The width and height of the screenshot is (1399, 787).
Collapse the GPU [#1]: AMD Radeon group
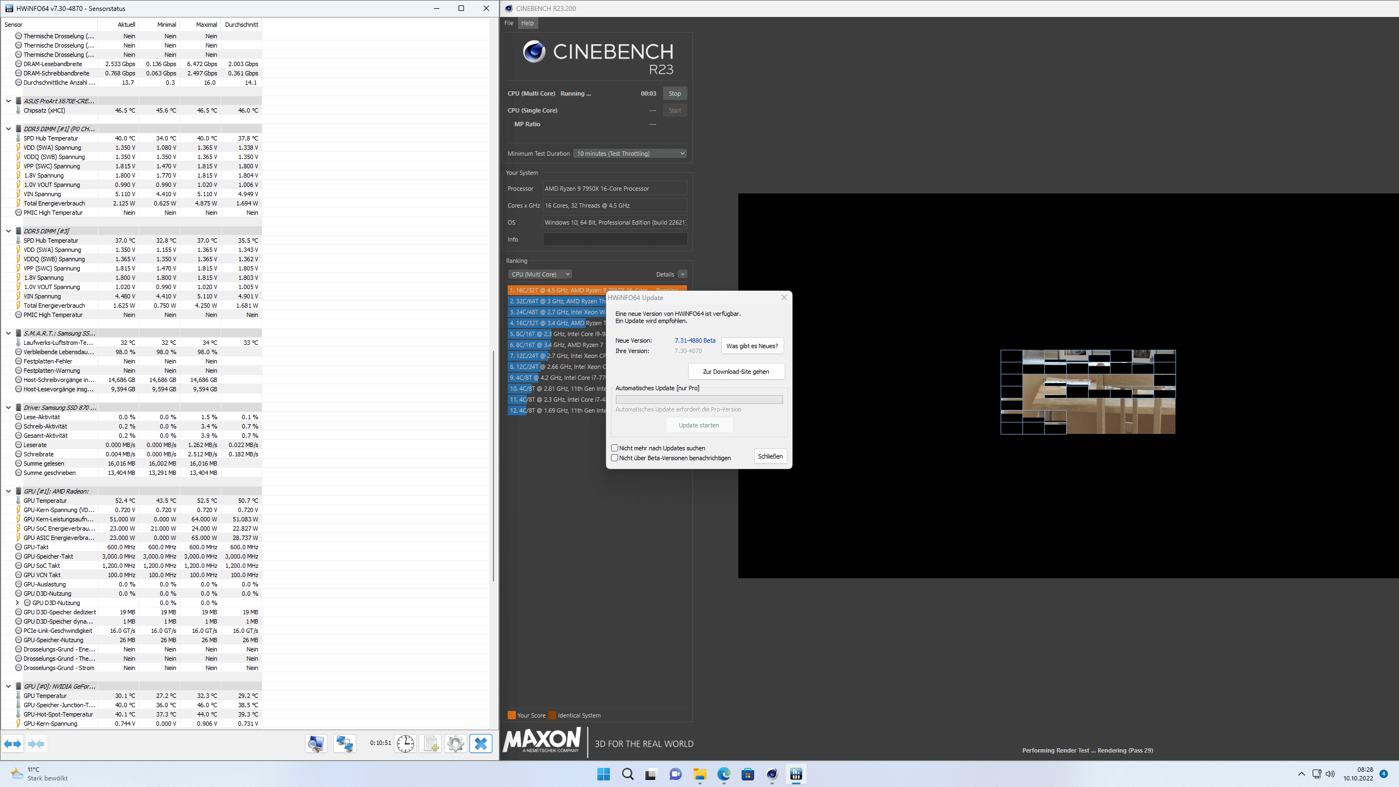click(x=8, y=491)
